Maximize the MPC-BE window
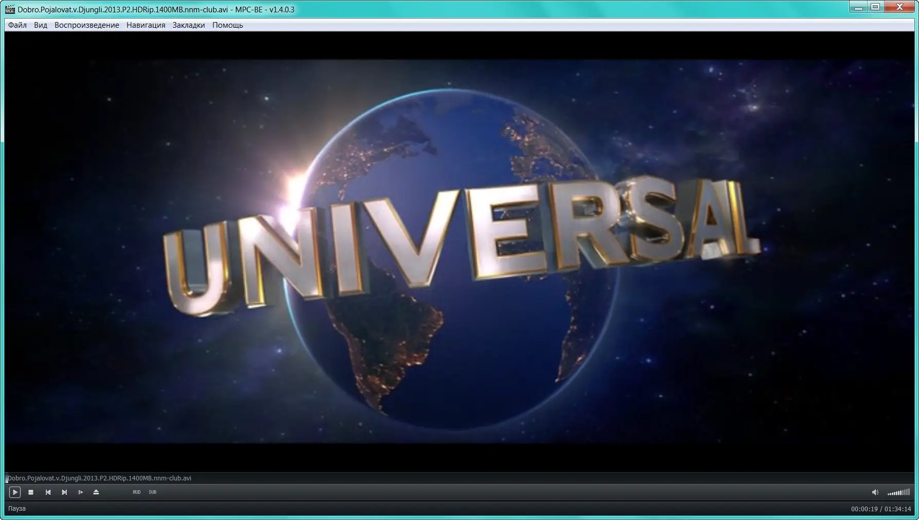The image size is (919, 520). click(x=875, y=7)
